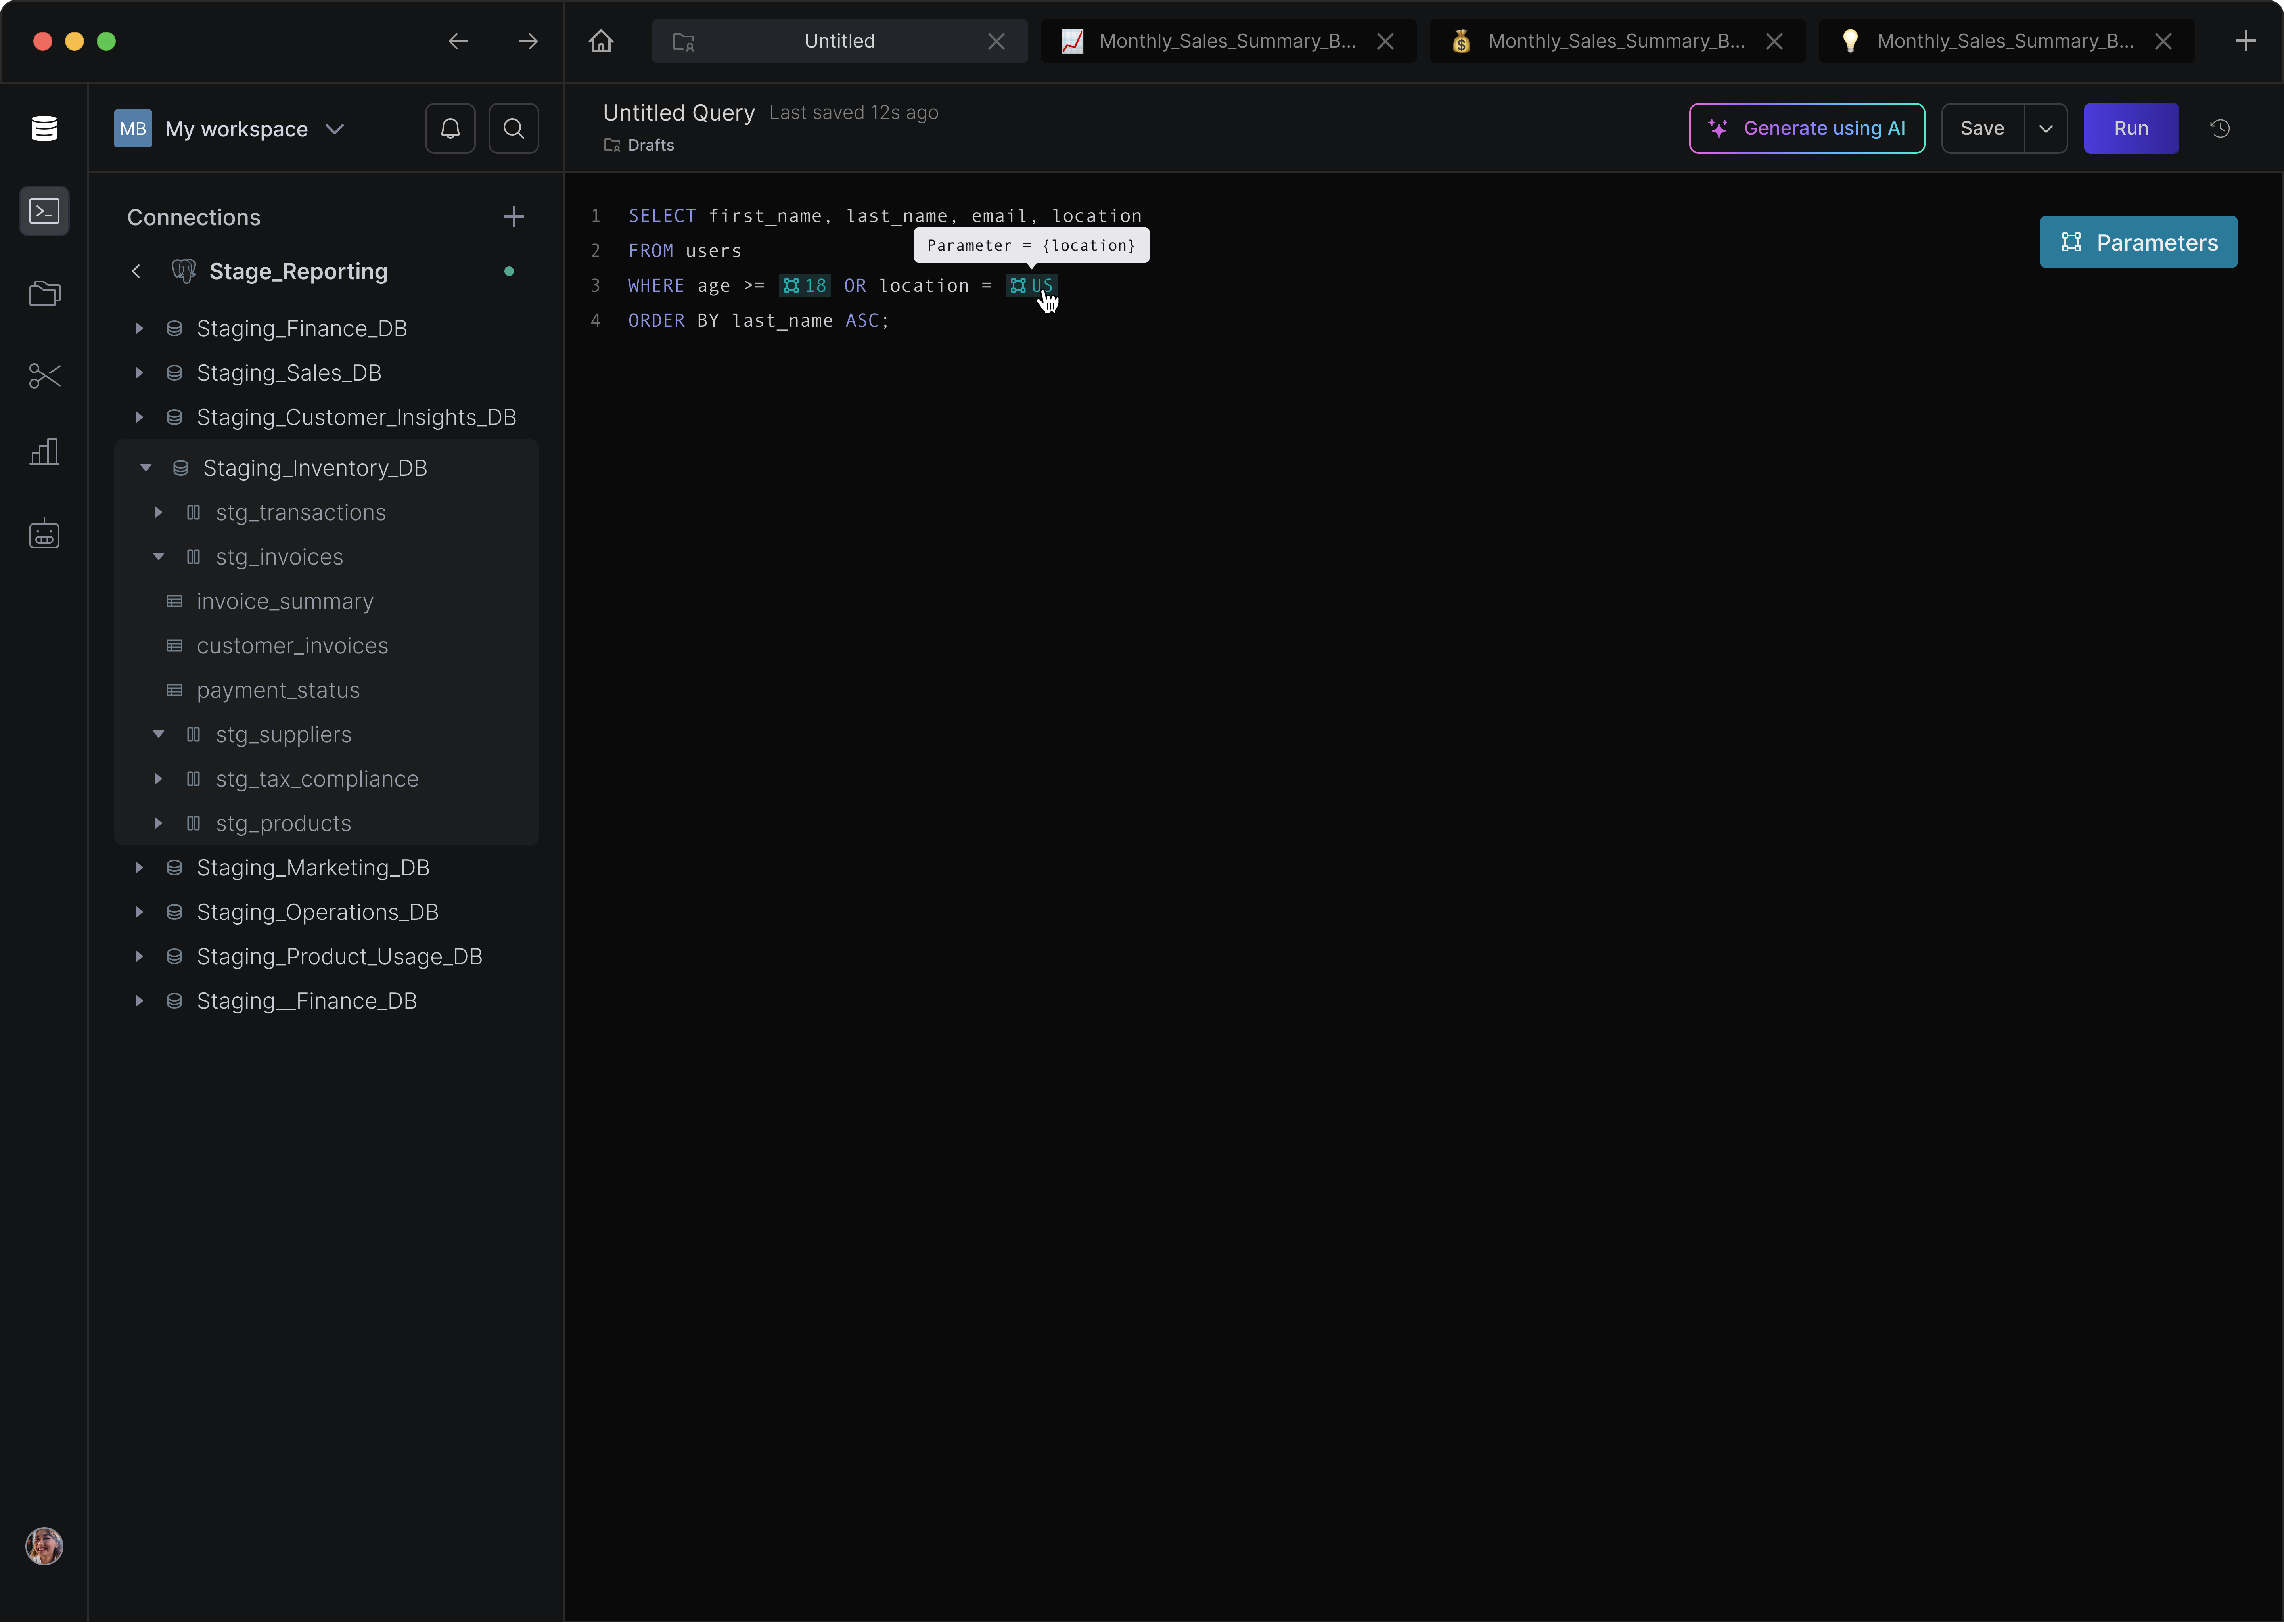The image size is (2284, 1624).
Task: Select the customer_invoices table
Action: click(292, 646)
